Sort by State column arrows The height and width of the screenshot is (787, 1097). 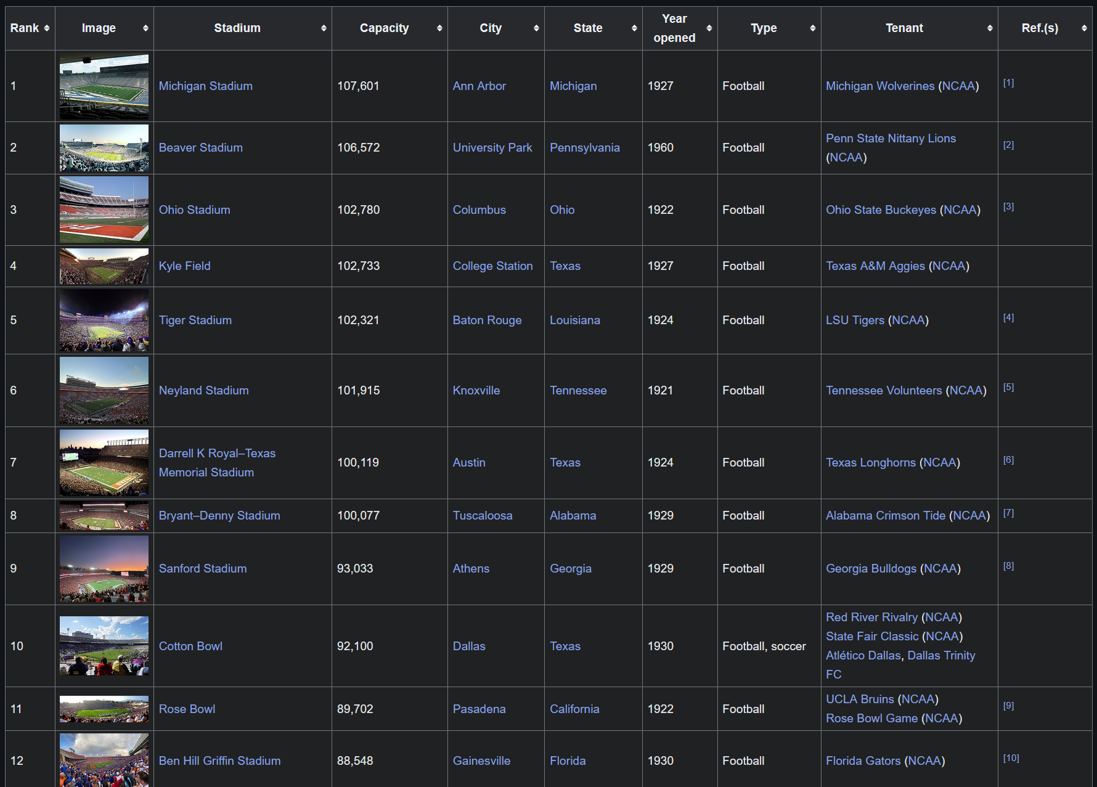point(634,28)
